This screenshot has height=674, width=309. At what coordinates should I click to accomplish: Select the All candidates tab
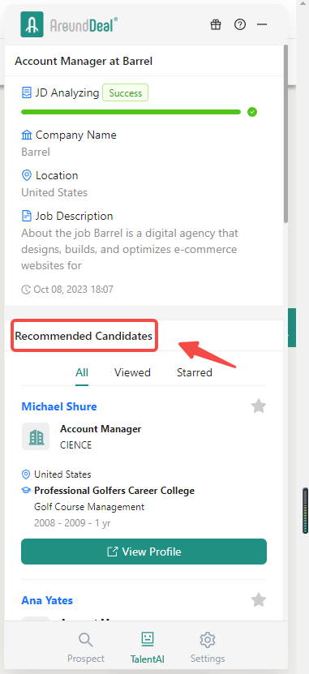click(82, 372)
